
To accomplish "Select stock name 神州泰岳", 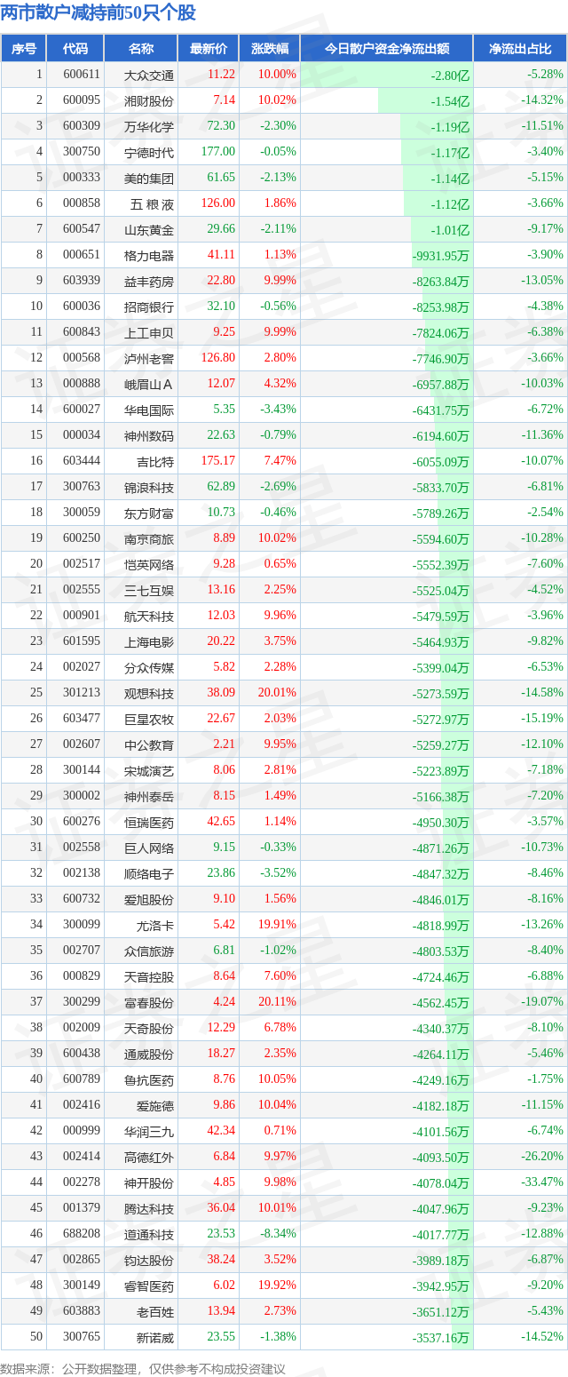I will [x=149, y=796].
